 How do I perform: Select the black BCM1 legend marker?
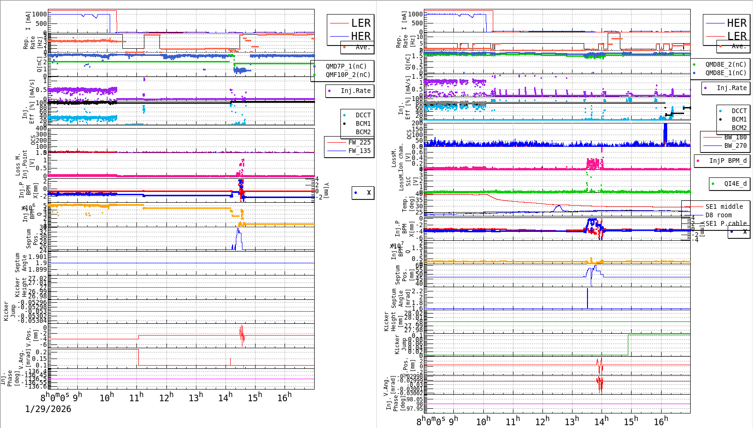(344, 124)
